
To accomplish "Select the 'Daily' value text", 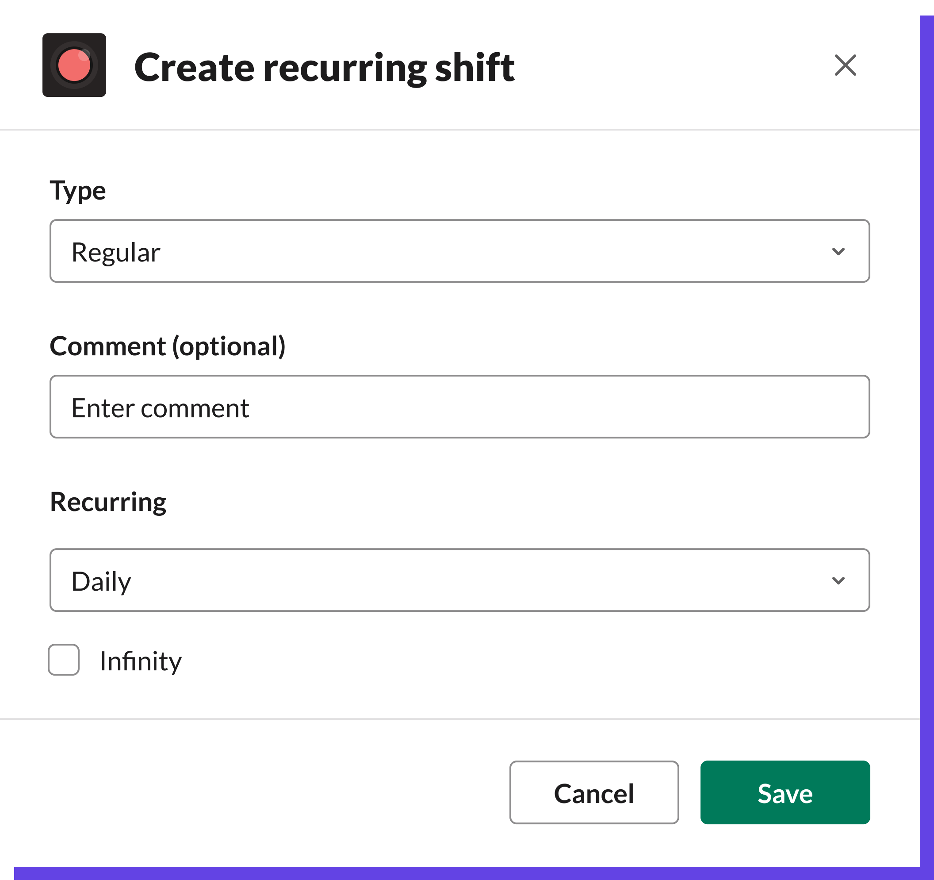I will (x=101, y=581).
